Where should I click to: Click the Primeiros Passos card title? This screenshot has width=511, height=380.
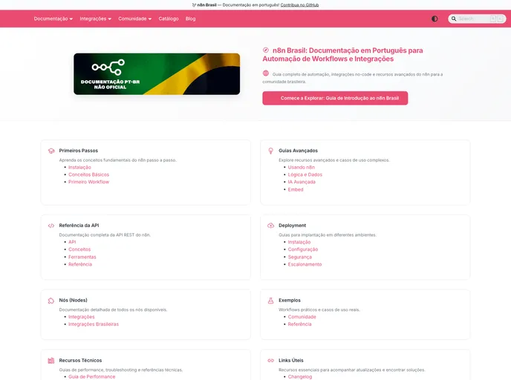click(79, 151)
